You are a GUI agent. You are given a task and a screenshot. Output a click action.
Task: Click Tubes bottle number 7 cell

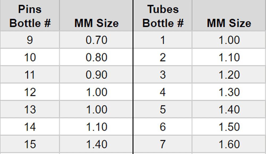pos(163,144)
